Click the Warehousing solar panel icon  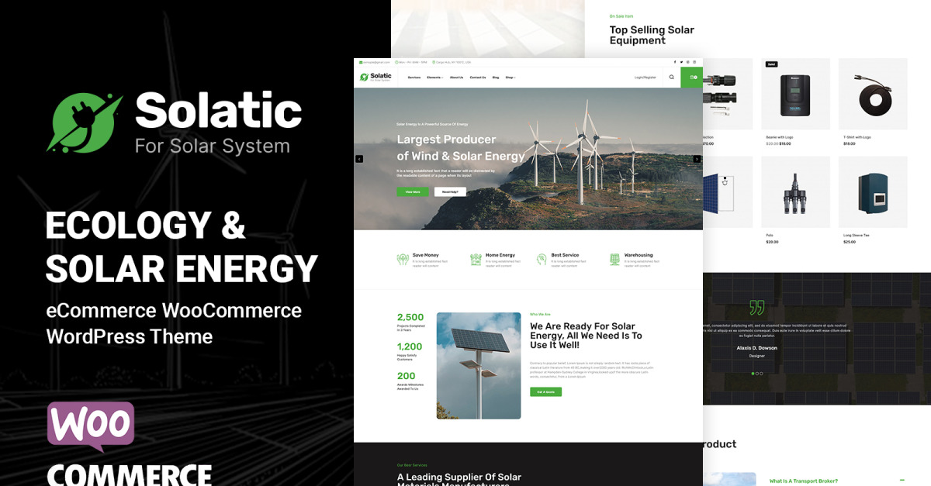pos(614,260)
